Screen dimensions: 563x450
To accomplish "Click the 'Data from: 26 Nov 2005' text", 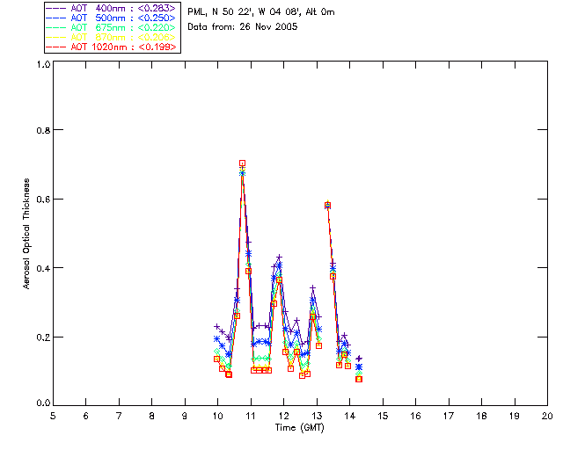I will (x=243, y=27).
